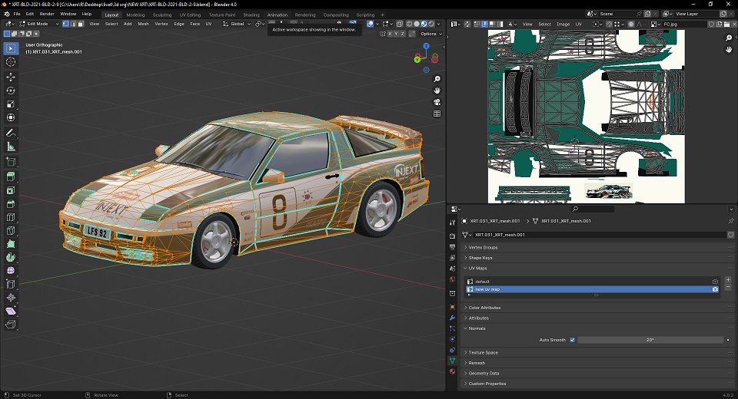Select the Rotate tool
This screenshot has height=399, width=738.
click(x=11, y=91)
